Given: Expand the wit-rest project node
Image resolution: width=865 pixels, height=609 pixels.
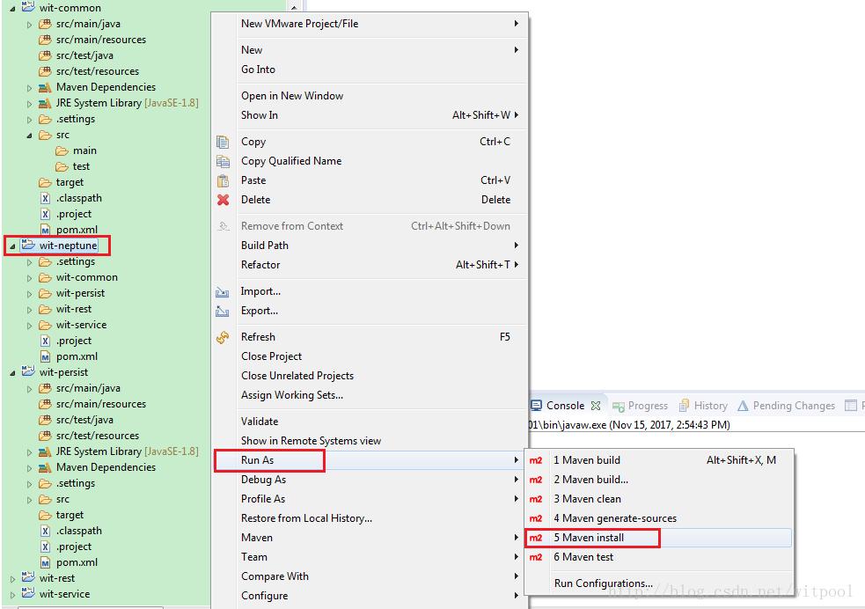Looking at the screenshot, I should click(x=12, y=579).
